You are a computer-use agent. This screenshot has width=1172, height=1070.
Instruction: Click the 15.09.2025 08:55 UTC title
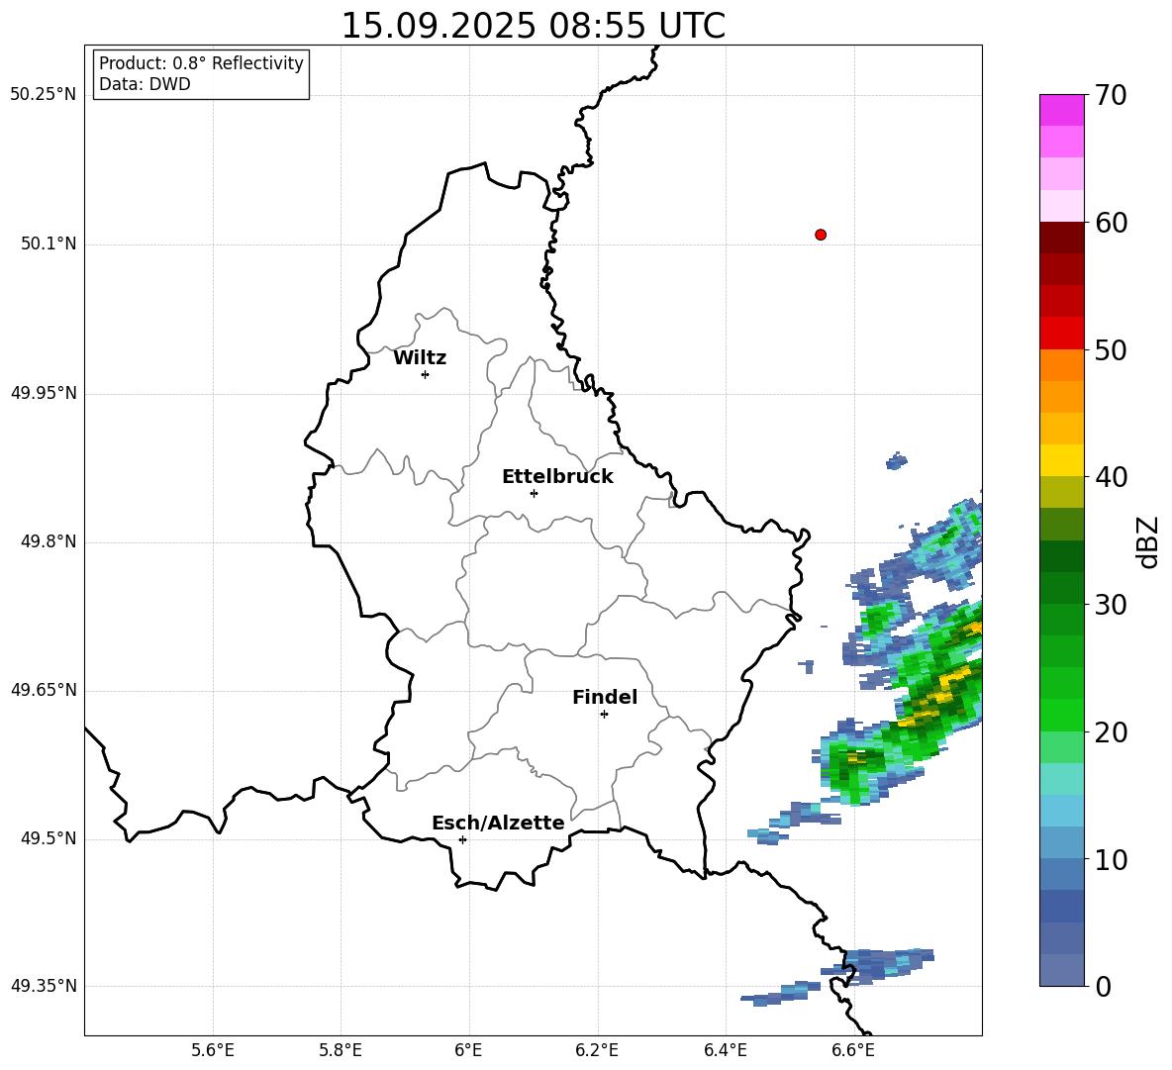pos(533,26)
